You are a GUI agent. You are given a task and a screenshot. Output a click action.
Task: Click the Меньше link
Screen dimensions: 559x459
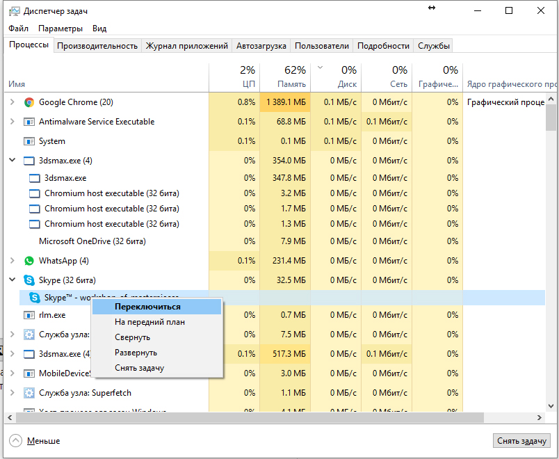click(44, 441)
